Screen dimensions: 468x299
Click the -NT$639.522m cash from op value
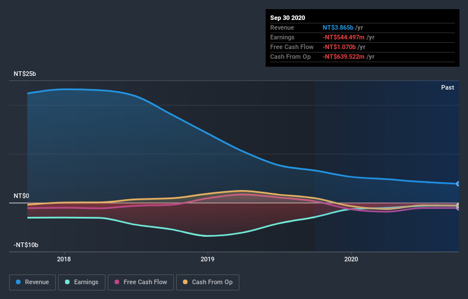[344, 56]
